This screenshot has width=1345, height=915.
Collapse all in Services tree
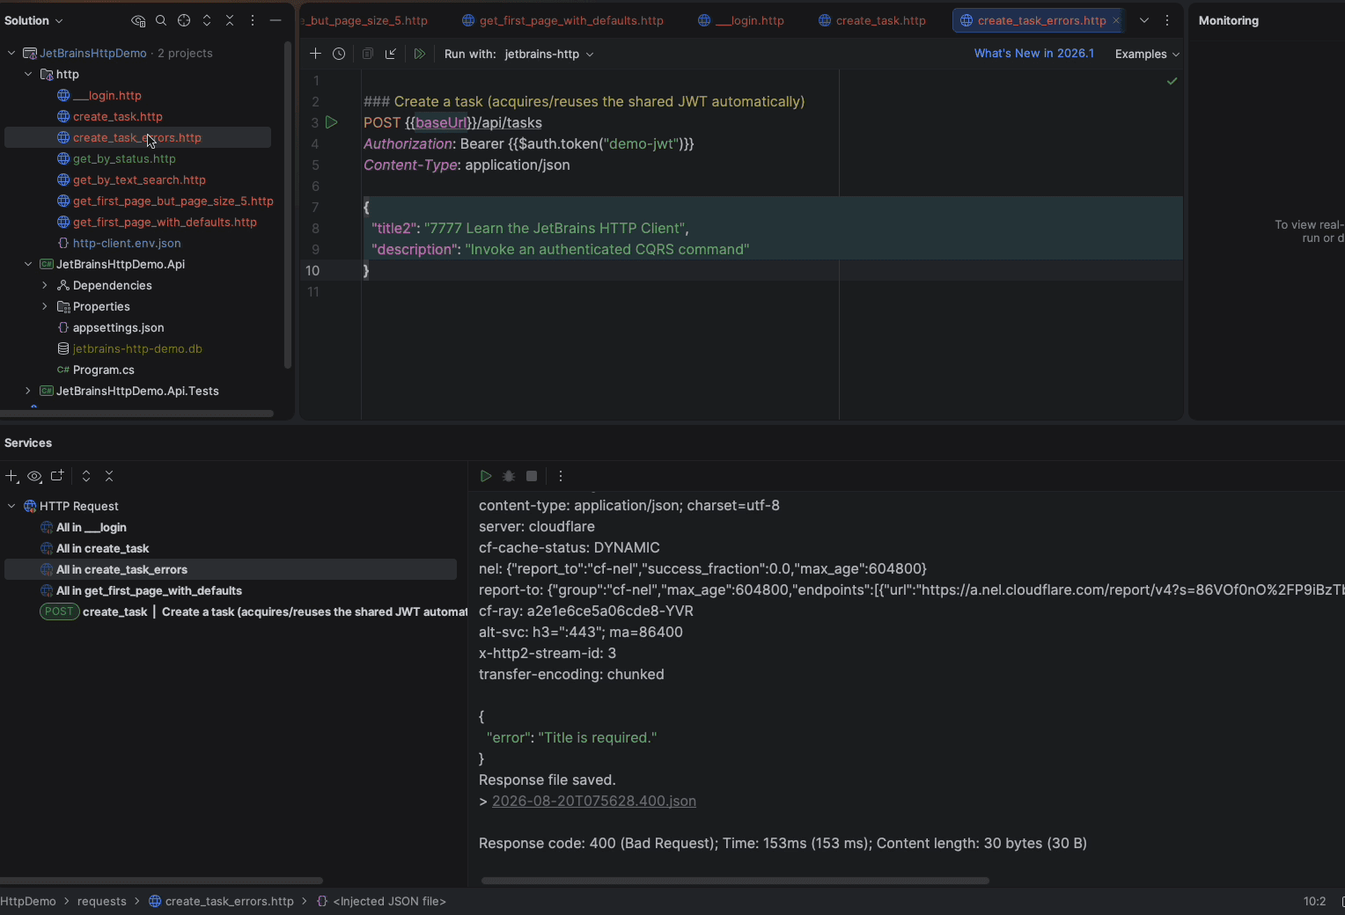109,476
